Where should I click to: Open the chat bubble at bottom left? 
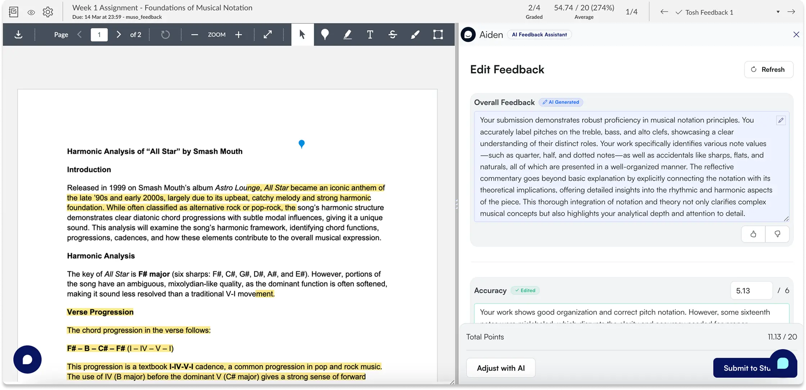point(27,359)
